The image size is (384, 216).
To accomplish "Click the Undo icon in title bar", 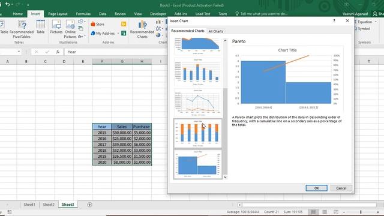I will [7, 4].
